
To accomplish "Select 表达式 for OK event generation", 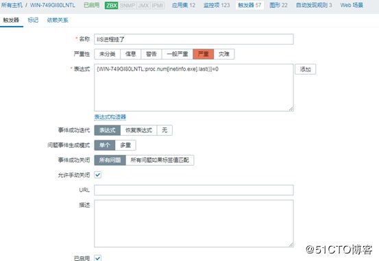I will pos(108,130).
